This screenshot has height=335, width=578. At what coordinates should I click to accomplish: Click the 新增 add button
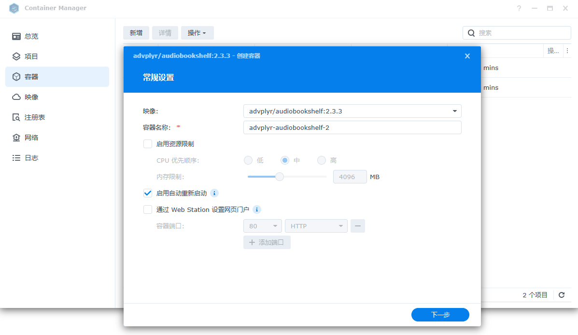pos(136,33)
